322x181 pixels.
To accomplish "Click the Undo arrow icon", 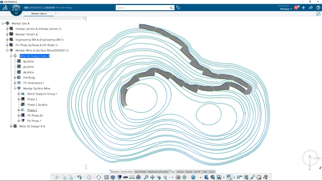I will click(79, 177).
